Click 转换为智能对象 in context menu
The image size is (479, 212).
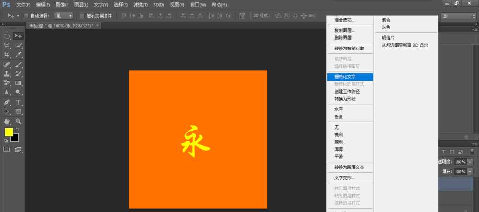(x=349, y=48)
